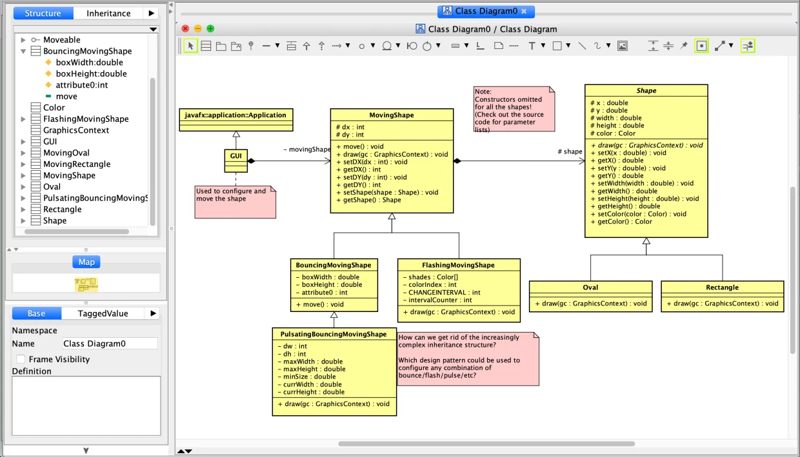Image resolution: width=800 pixels, height=457 pixels.
Task: Open the combo box above the structure tree
Action: tap(86, 29)
